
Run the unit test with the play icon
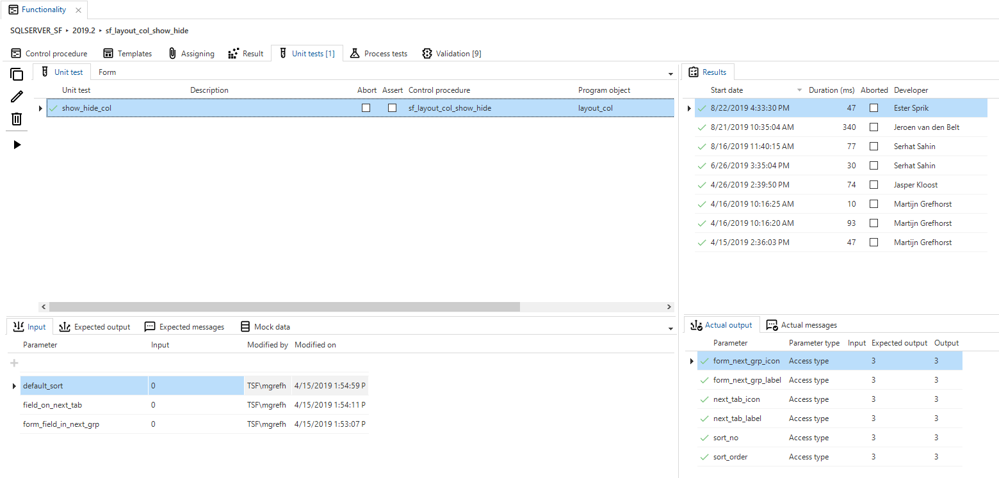pyautogui.click(x=17, y=143)
